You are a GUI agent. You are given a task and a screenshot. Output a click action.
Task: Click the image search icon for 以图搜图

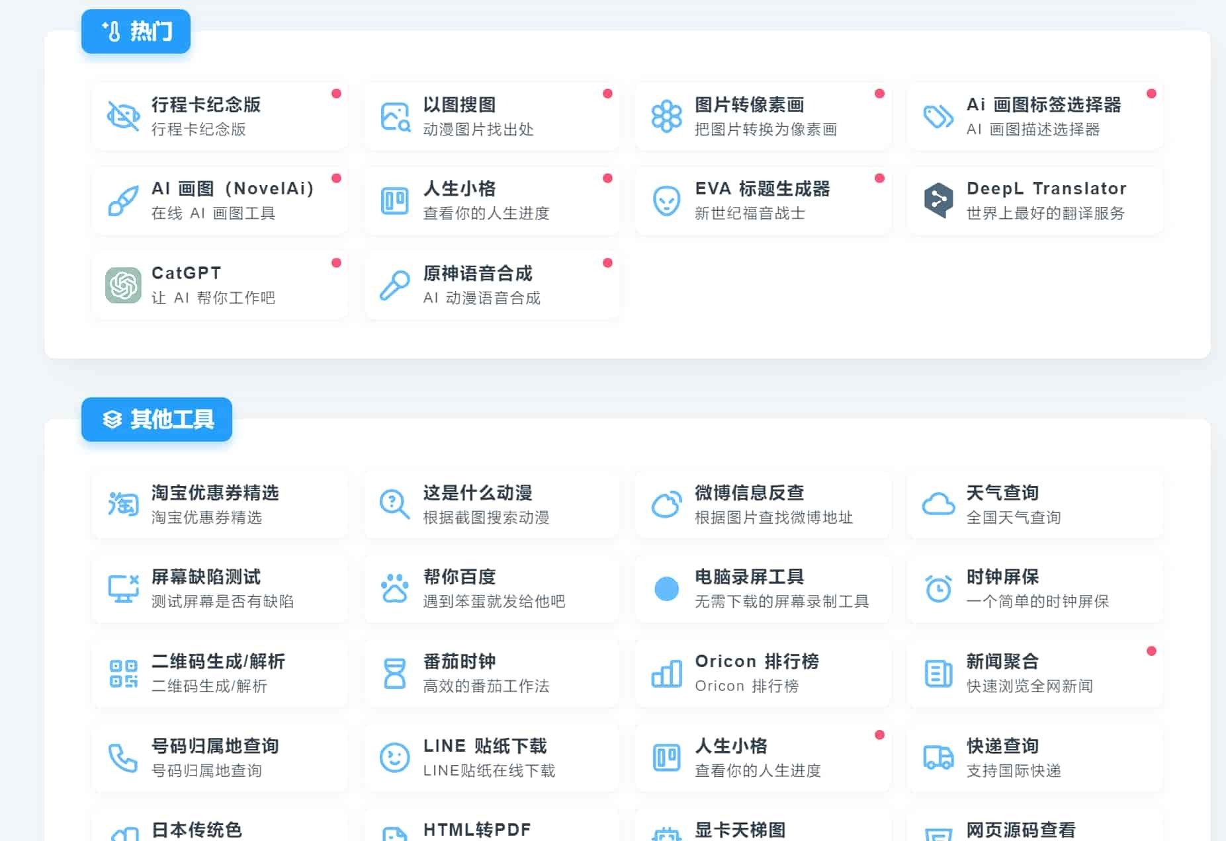pyautogui.click(x=395, y=116)
